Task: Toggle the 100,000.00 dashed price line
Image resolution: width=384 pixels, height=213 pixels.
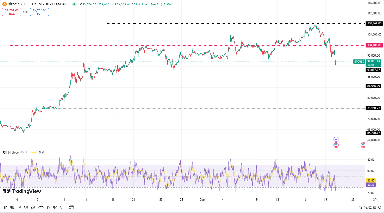Action: (x=374, y=45)
